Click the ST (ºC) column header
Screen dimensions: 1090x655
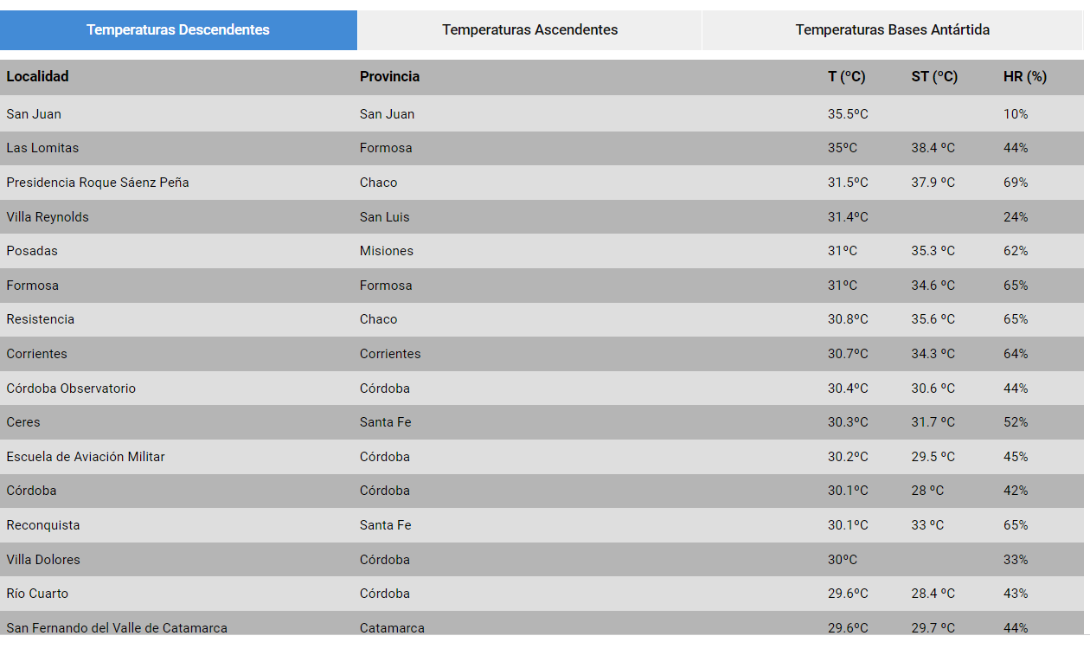[934, 77]
